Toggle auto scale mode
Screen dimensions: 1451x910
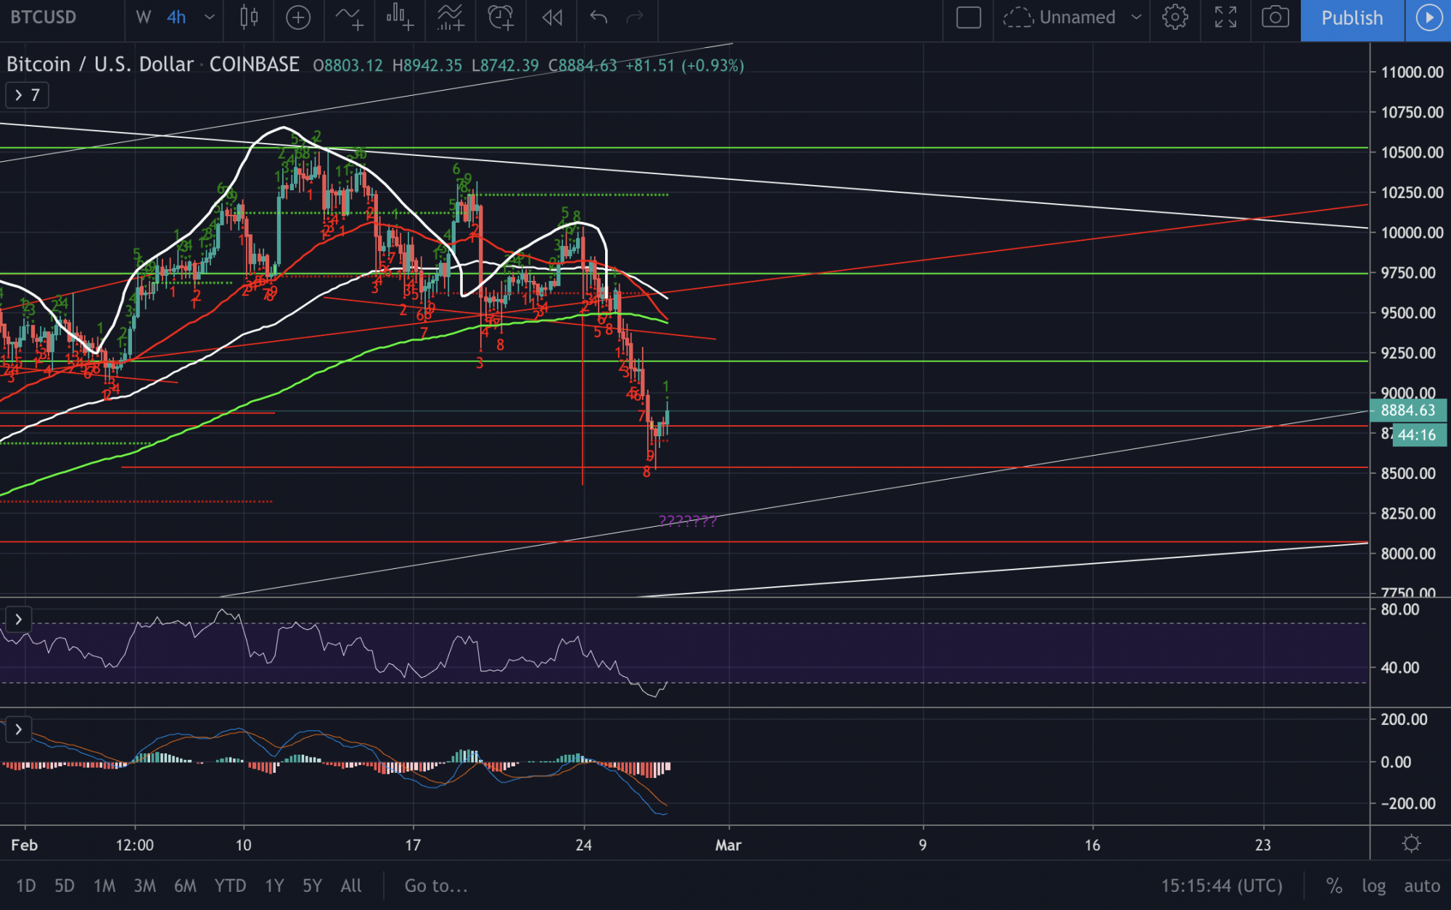pos(1422,886)
